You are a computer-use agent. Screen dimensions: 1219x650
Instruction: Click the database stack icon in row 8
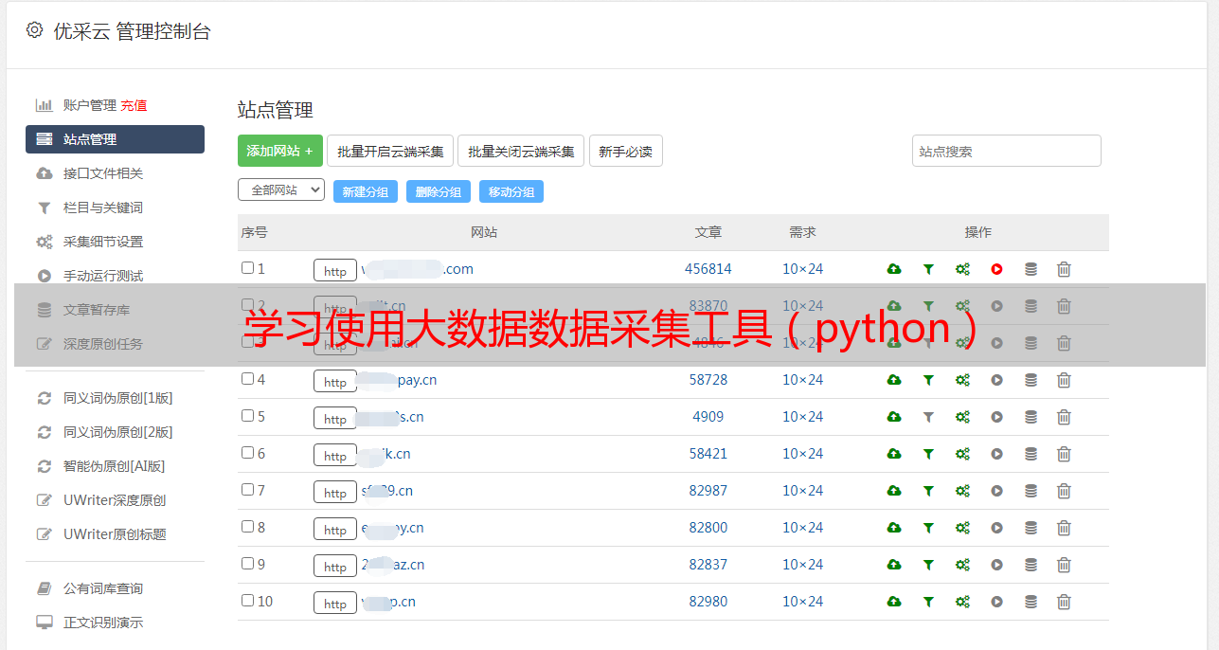pos(1031,528)
